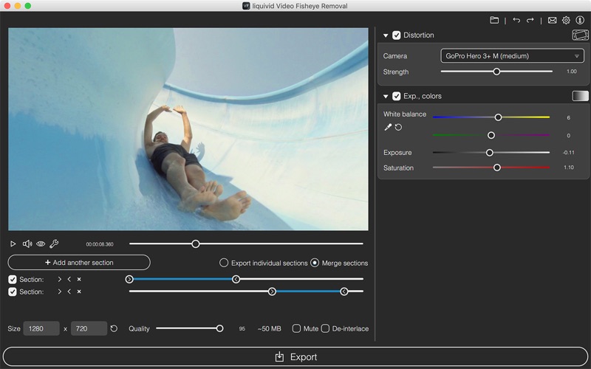Image resolution: width=591 pixels, height=369 pixels.
Task: Click the undo arrow icon
Action: pyautogui.click(x=516, y=21)
